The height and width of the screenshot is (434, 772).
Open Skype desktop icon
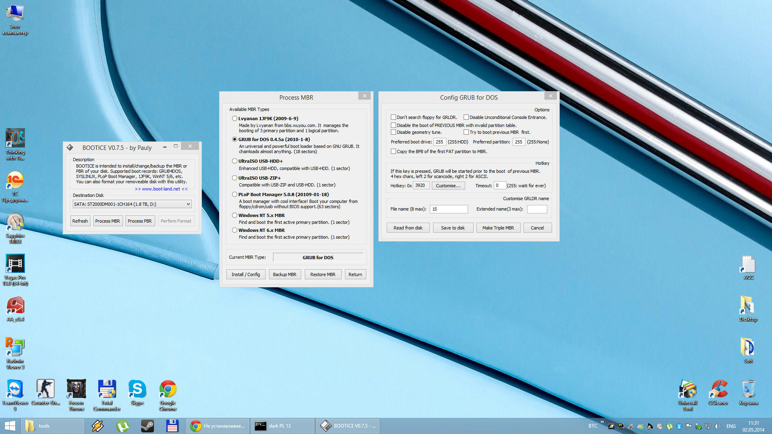pyautogui.click(x=137, y=393)
